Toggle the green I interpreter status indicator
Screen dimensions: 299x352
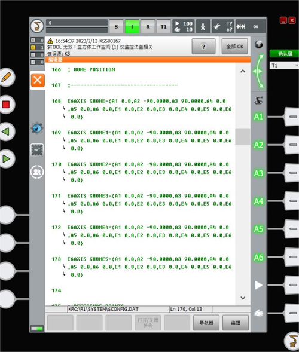tap(132, 26)
